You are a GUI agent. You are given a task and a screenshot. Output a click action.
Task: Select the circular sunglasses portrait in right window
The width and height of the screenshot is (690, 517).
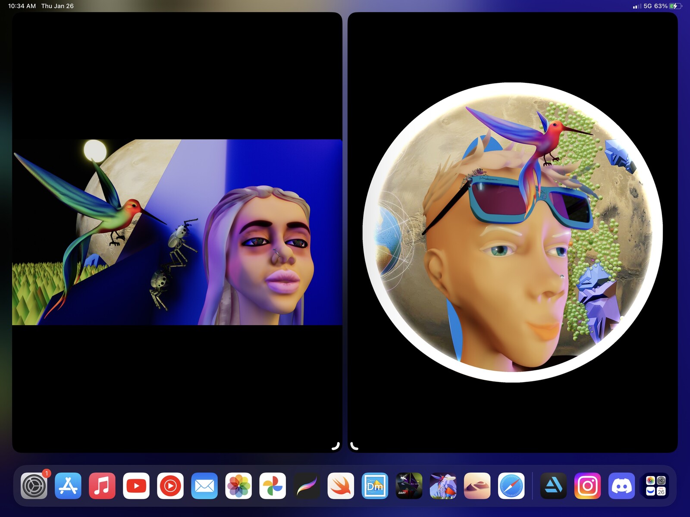(512, 232)
